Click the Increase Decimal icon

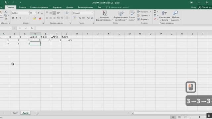click(x=88, y=18)
